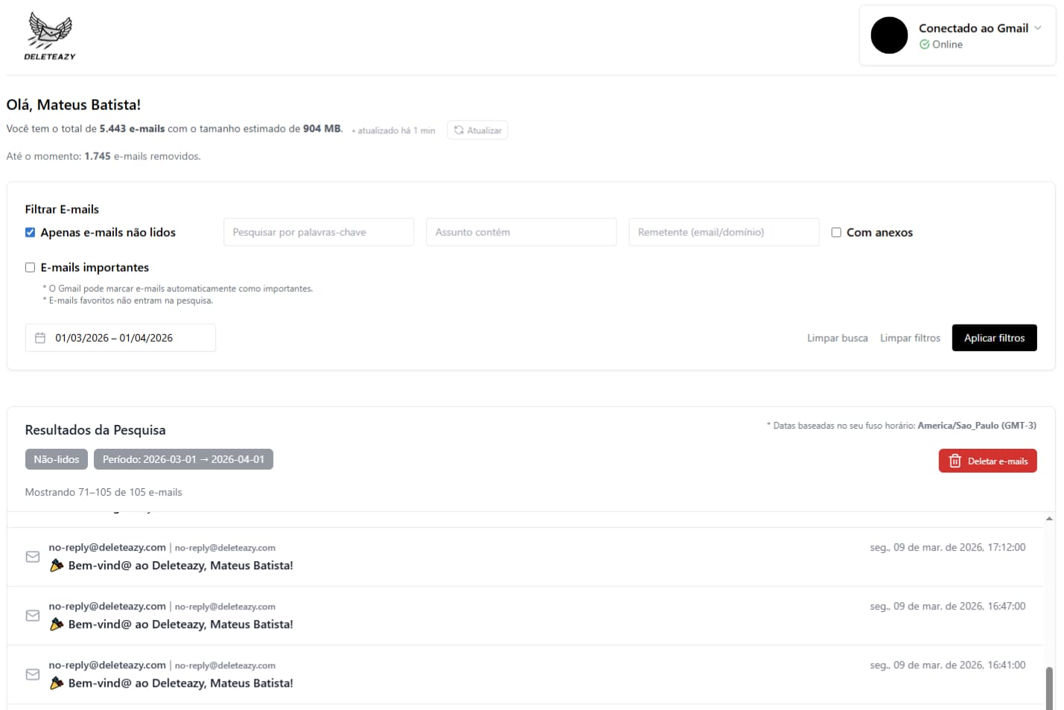Expand the Conectado ao Gmail account menu
The image size is (1064, 710).
click(1037, 28)
